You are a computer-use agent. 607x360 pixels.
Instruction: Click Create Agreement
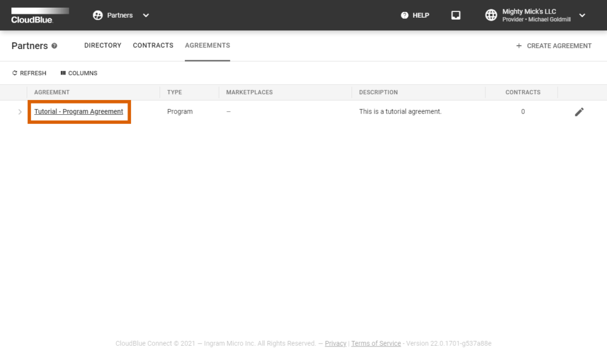point(553,46)
